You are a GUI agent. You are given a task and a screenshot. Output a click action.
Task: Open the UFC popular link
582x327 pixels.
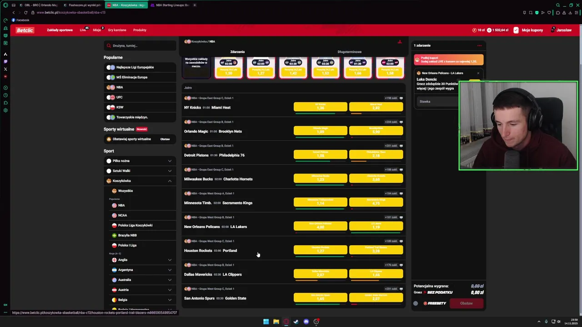click(x=140, y=97)
